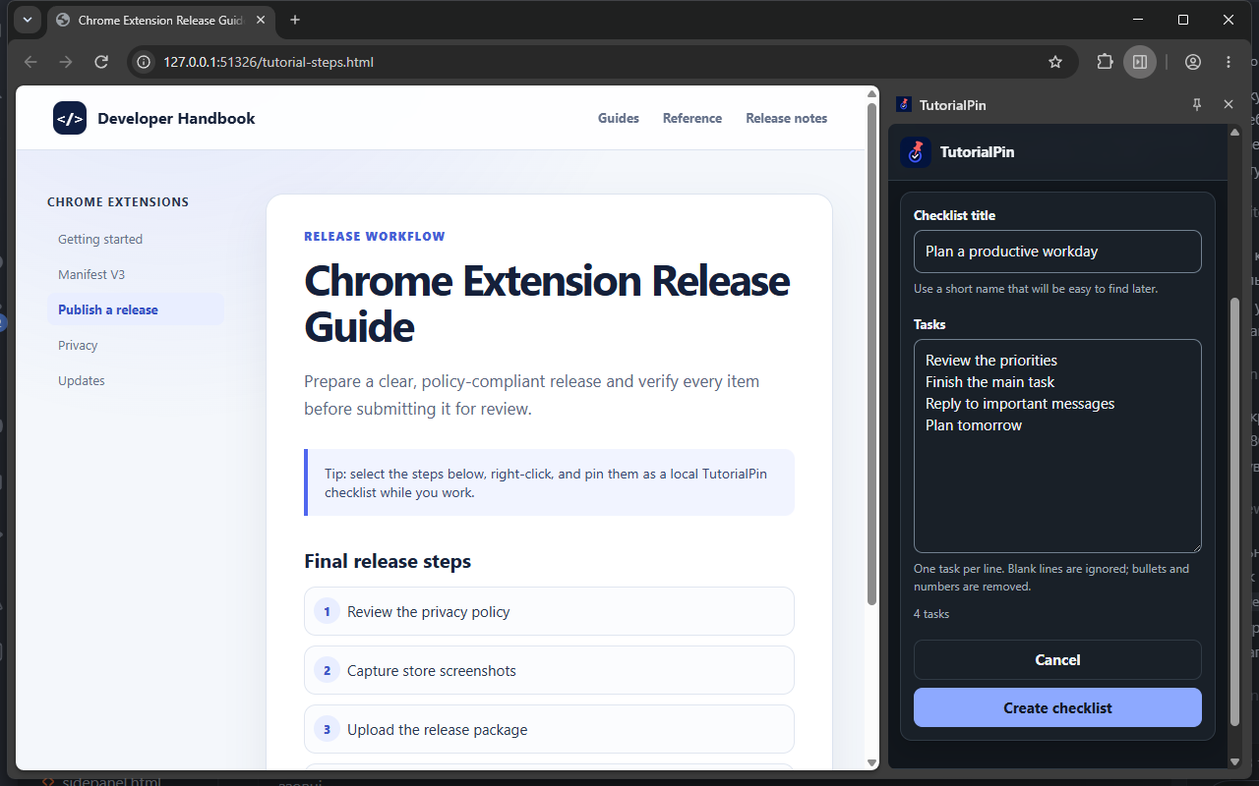Image resolution: width=1259 pixels, height=786 pixels.
Task: Click the RELEASE WORKFLOW label
Action: pos(375,237)
